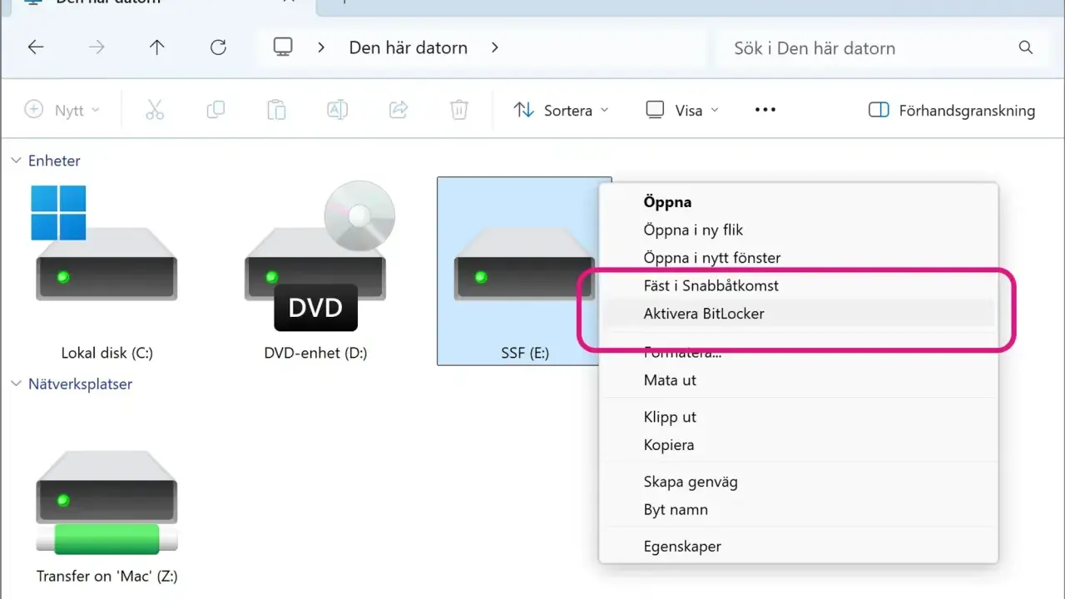Choose Kopiera in the context menu
Image resolution: width=1065 pixels, height=599 pixels.
798,445
